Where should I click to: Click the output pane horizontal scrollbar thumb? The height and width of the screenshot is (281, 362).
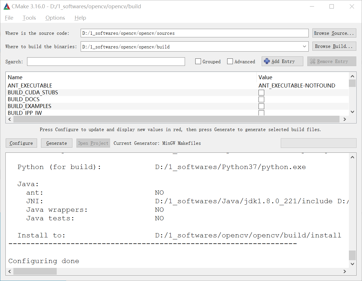point(35,271)
